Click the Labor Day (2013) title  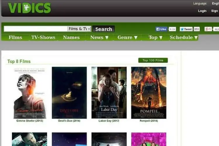109,121
